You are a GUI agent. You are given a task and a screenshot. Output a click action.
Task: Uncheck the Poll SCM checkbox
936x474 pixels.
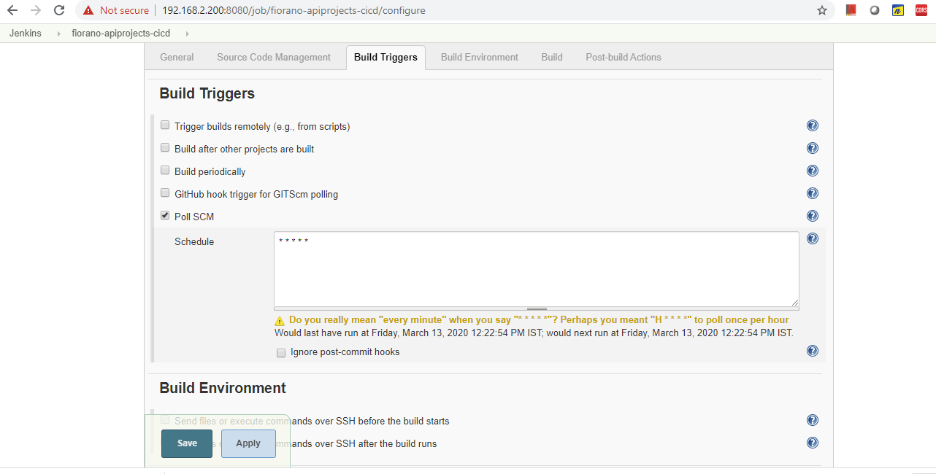165,216
